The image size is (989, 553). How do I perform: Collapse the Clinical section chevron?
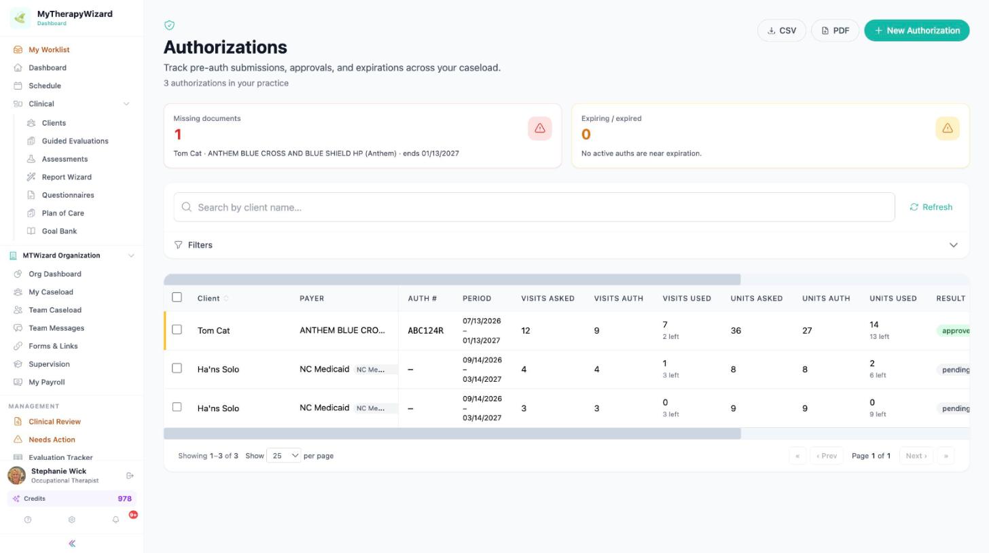pos(126,104)
